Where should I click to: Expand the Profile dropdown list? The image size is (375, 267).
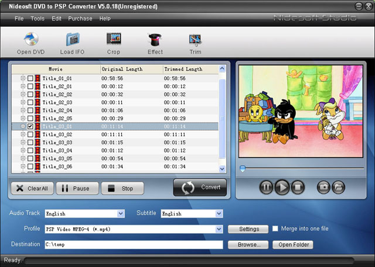tap(219, 229)
